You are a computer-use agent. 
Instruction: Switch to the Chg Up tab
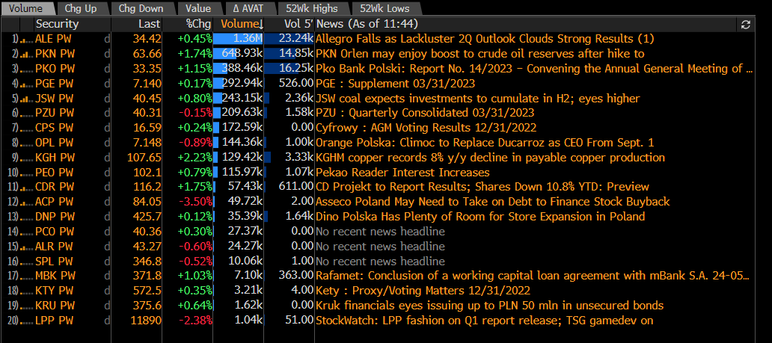point(80,8)
